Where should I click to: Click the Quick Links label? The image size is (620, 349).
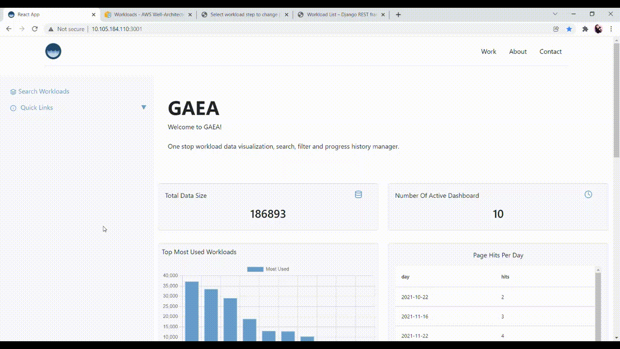click(x=37, y=108)
